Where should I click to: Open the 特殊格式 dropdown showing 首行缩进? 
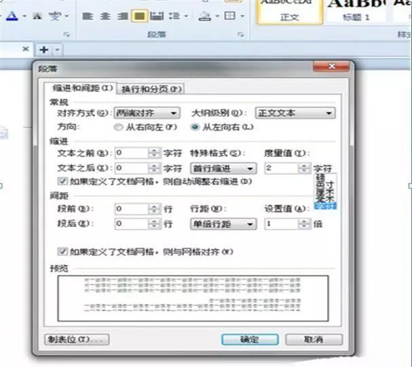point(223,169)
